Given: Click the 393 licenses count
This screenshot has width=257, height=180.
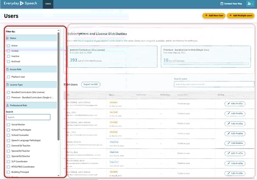Looking at the screenshot, I should coord(73,60).
